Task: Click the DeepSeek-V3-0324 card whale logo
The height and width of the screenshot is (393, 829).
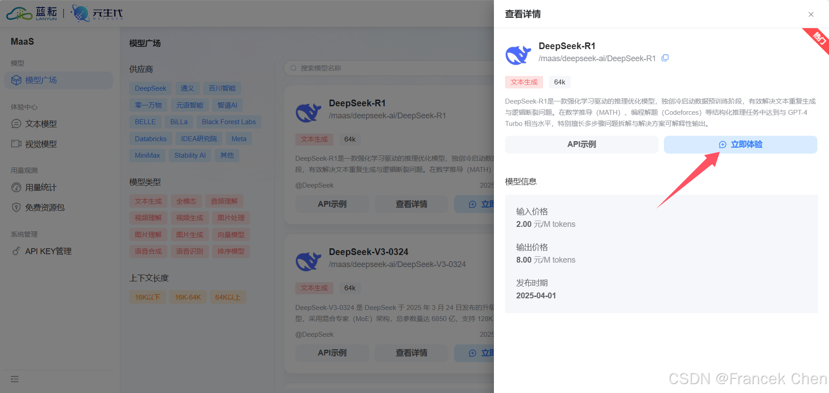Action: click(x=308, y=261)
